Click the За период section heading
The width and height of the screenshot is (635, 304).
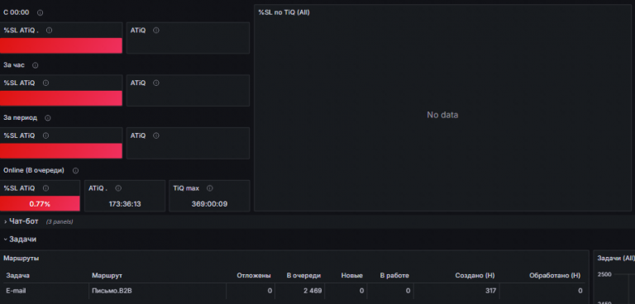point(20,118)
